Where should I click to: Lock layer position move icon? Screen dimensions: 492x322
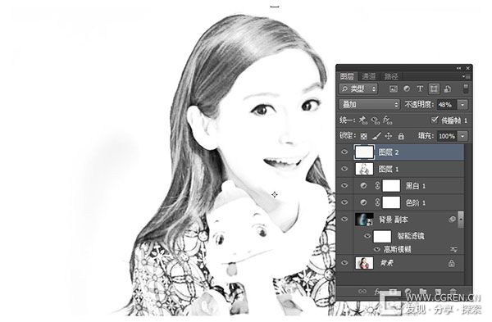(389, 136)
